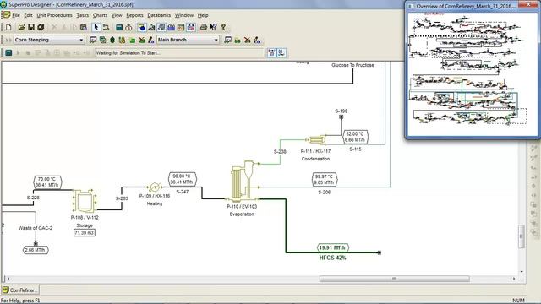Screen dimensions: 541x304
Task: Click the Glucose To Fructose label
Action: 352,65
